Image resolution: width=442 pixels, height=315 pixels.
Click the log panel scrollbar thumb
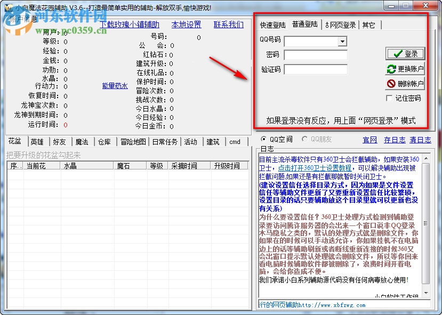point(425,223)
